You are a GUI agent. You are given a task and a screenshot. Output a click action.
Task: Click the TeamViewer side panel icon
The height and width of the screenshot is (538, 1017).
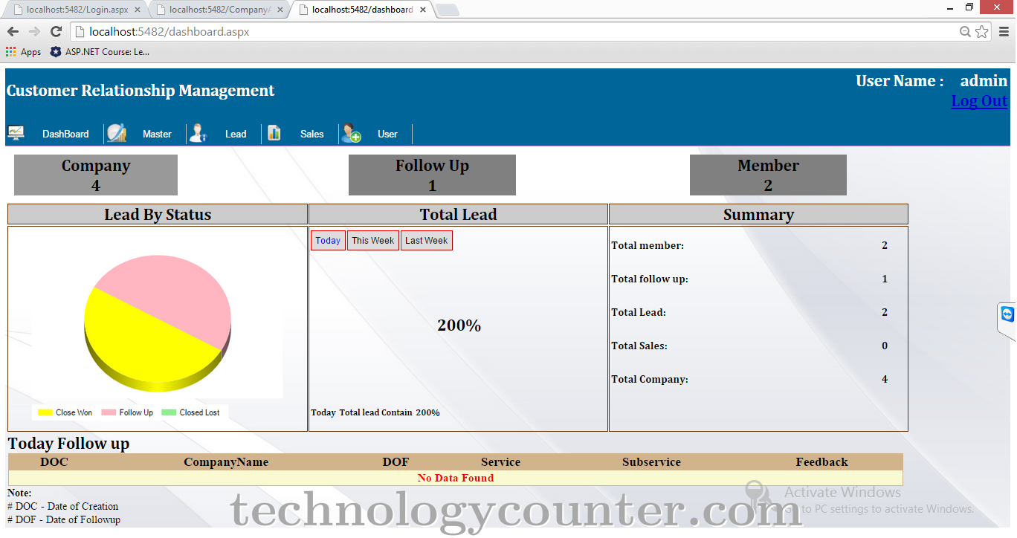(x=1007, y=314)
